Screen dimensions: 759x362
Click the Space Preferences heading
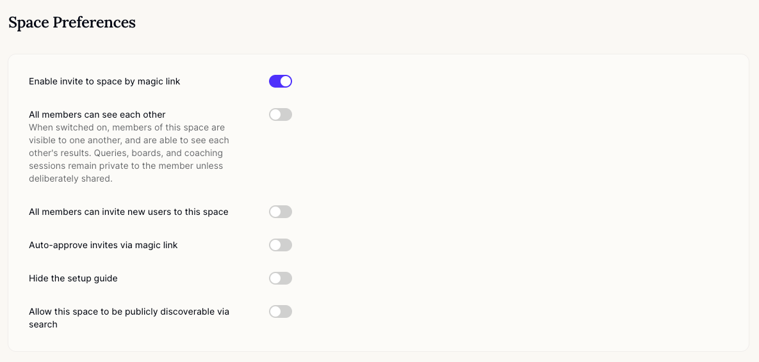[72, 22]
